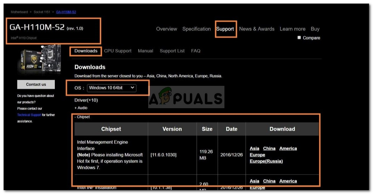Click the Version column header

(172, 129)
